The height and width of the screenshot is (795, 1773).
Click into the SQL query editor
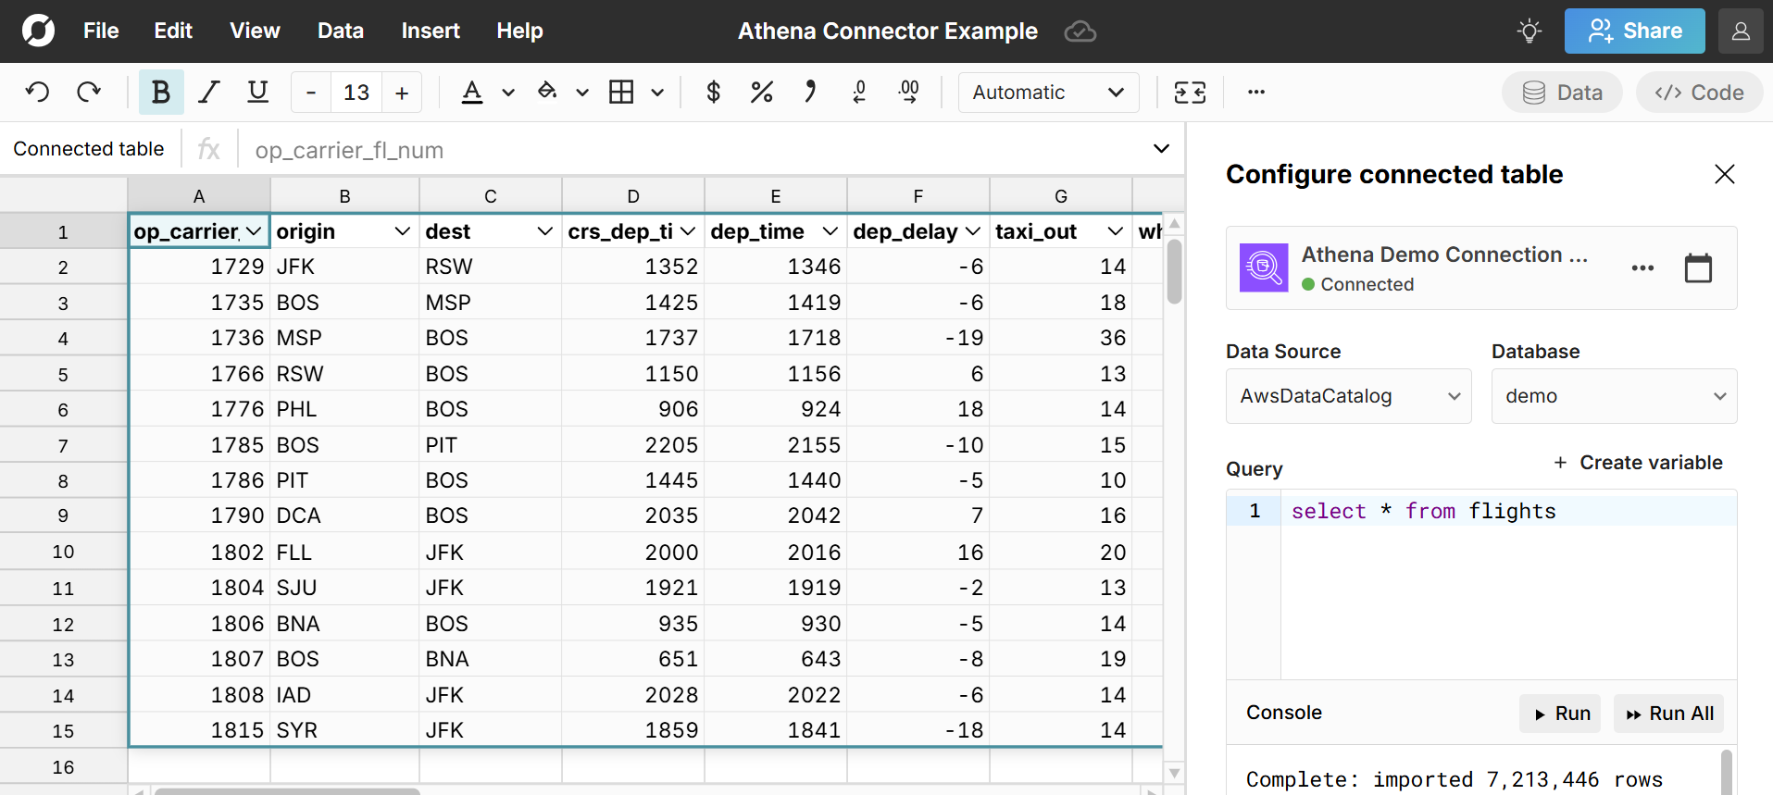tap(1507, 592)
